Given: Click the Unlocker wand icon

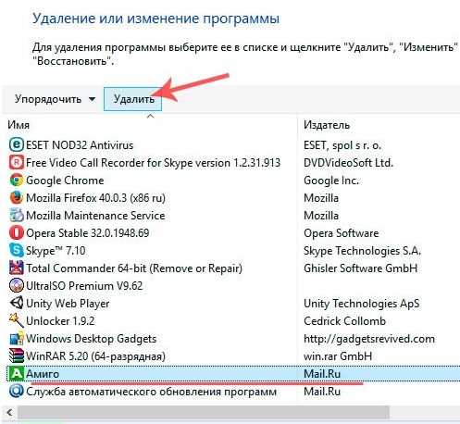Looking at the screenshot, I should point(16,320).
